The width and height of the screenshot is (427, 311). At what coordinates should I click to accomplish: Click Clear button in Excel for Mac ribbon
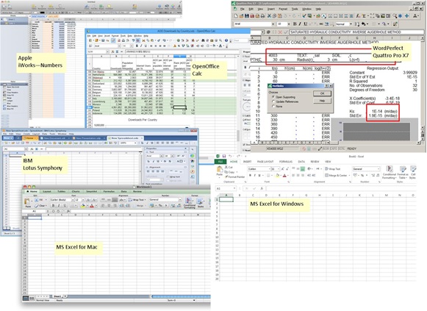pos(40,206)
